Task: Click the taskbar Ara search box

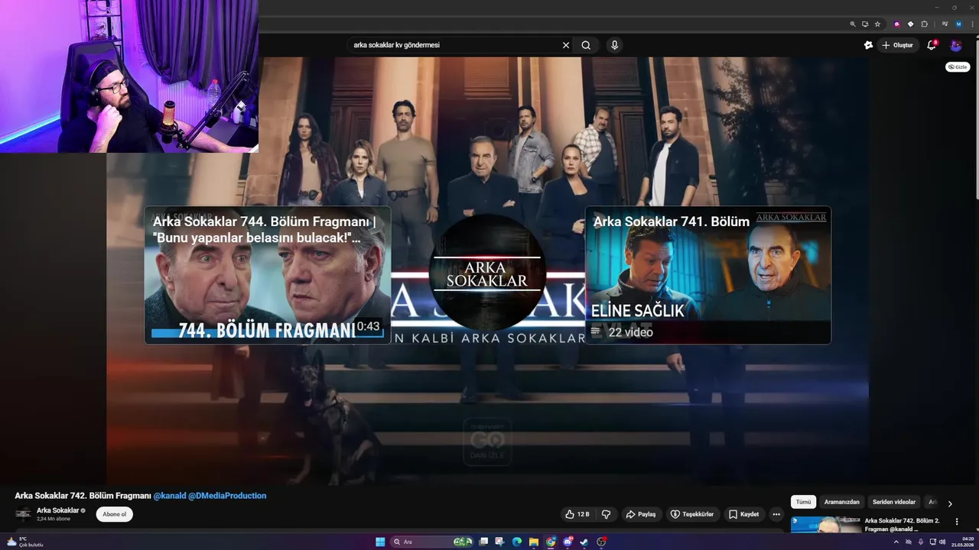Action: [431, 542]
